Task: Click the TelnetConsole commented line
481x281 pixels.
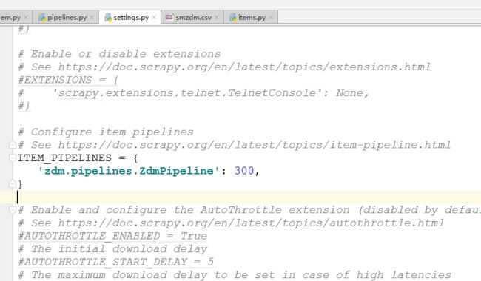Action: (194, 93)
